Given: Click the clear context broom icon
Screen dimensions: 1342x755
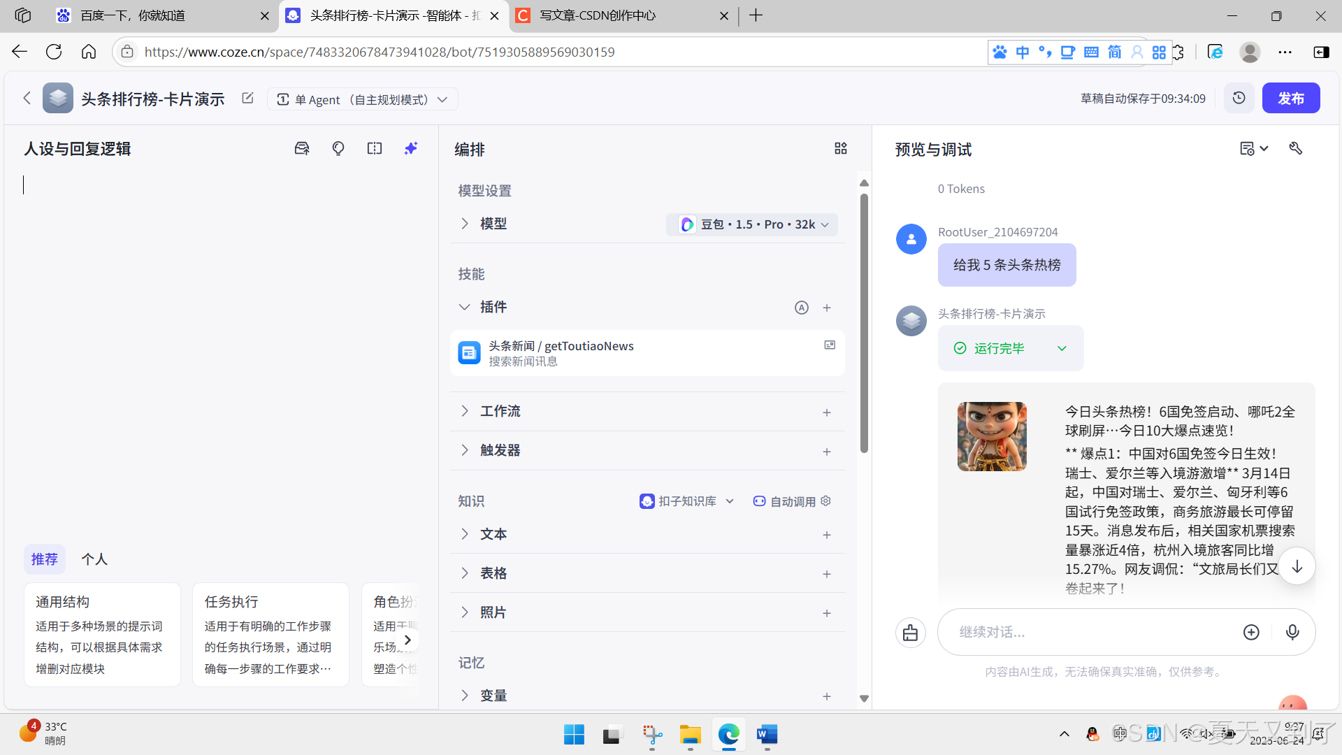Looking at the screenshot, I should point(910,633).
